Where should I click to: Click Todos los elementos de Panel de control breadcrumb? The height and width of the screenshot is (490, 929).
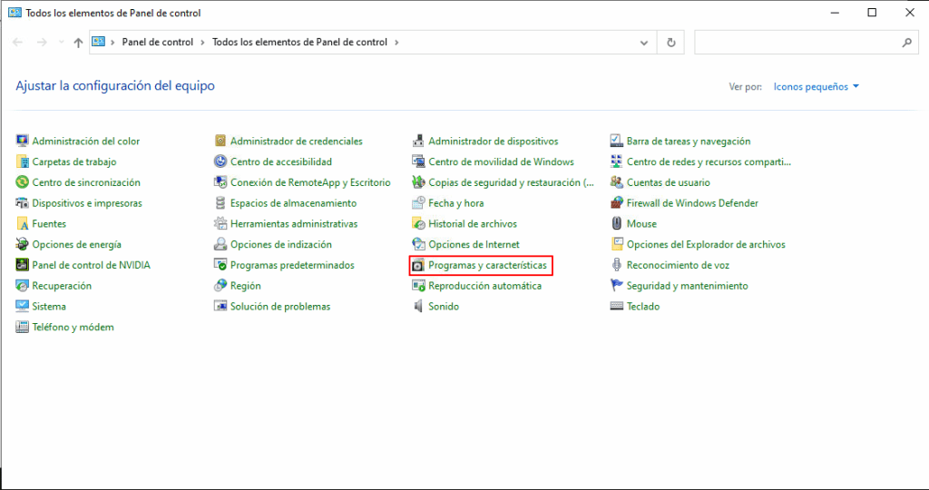click(299, 42)
